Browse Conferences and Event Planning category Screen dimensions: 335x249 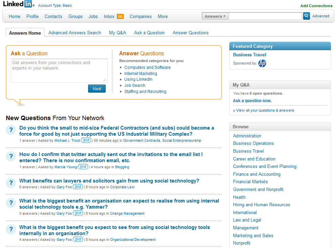pos(265,167)
